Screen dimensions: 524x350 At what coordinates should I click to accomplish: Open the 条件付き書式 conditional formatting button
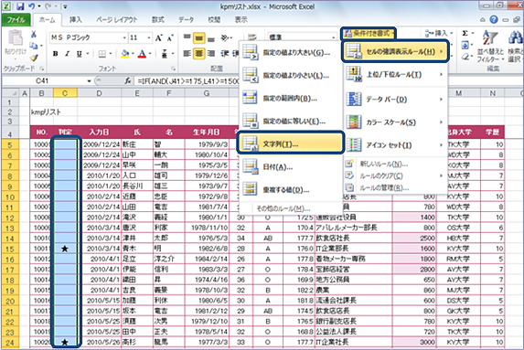368,33
